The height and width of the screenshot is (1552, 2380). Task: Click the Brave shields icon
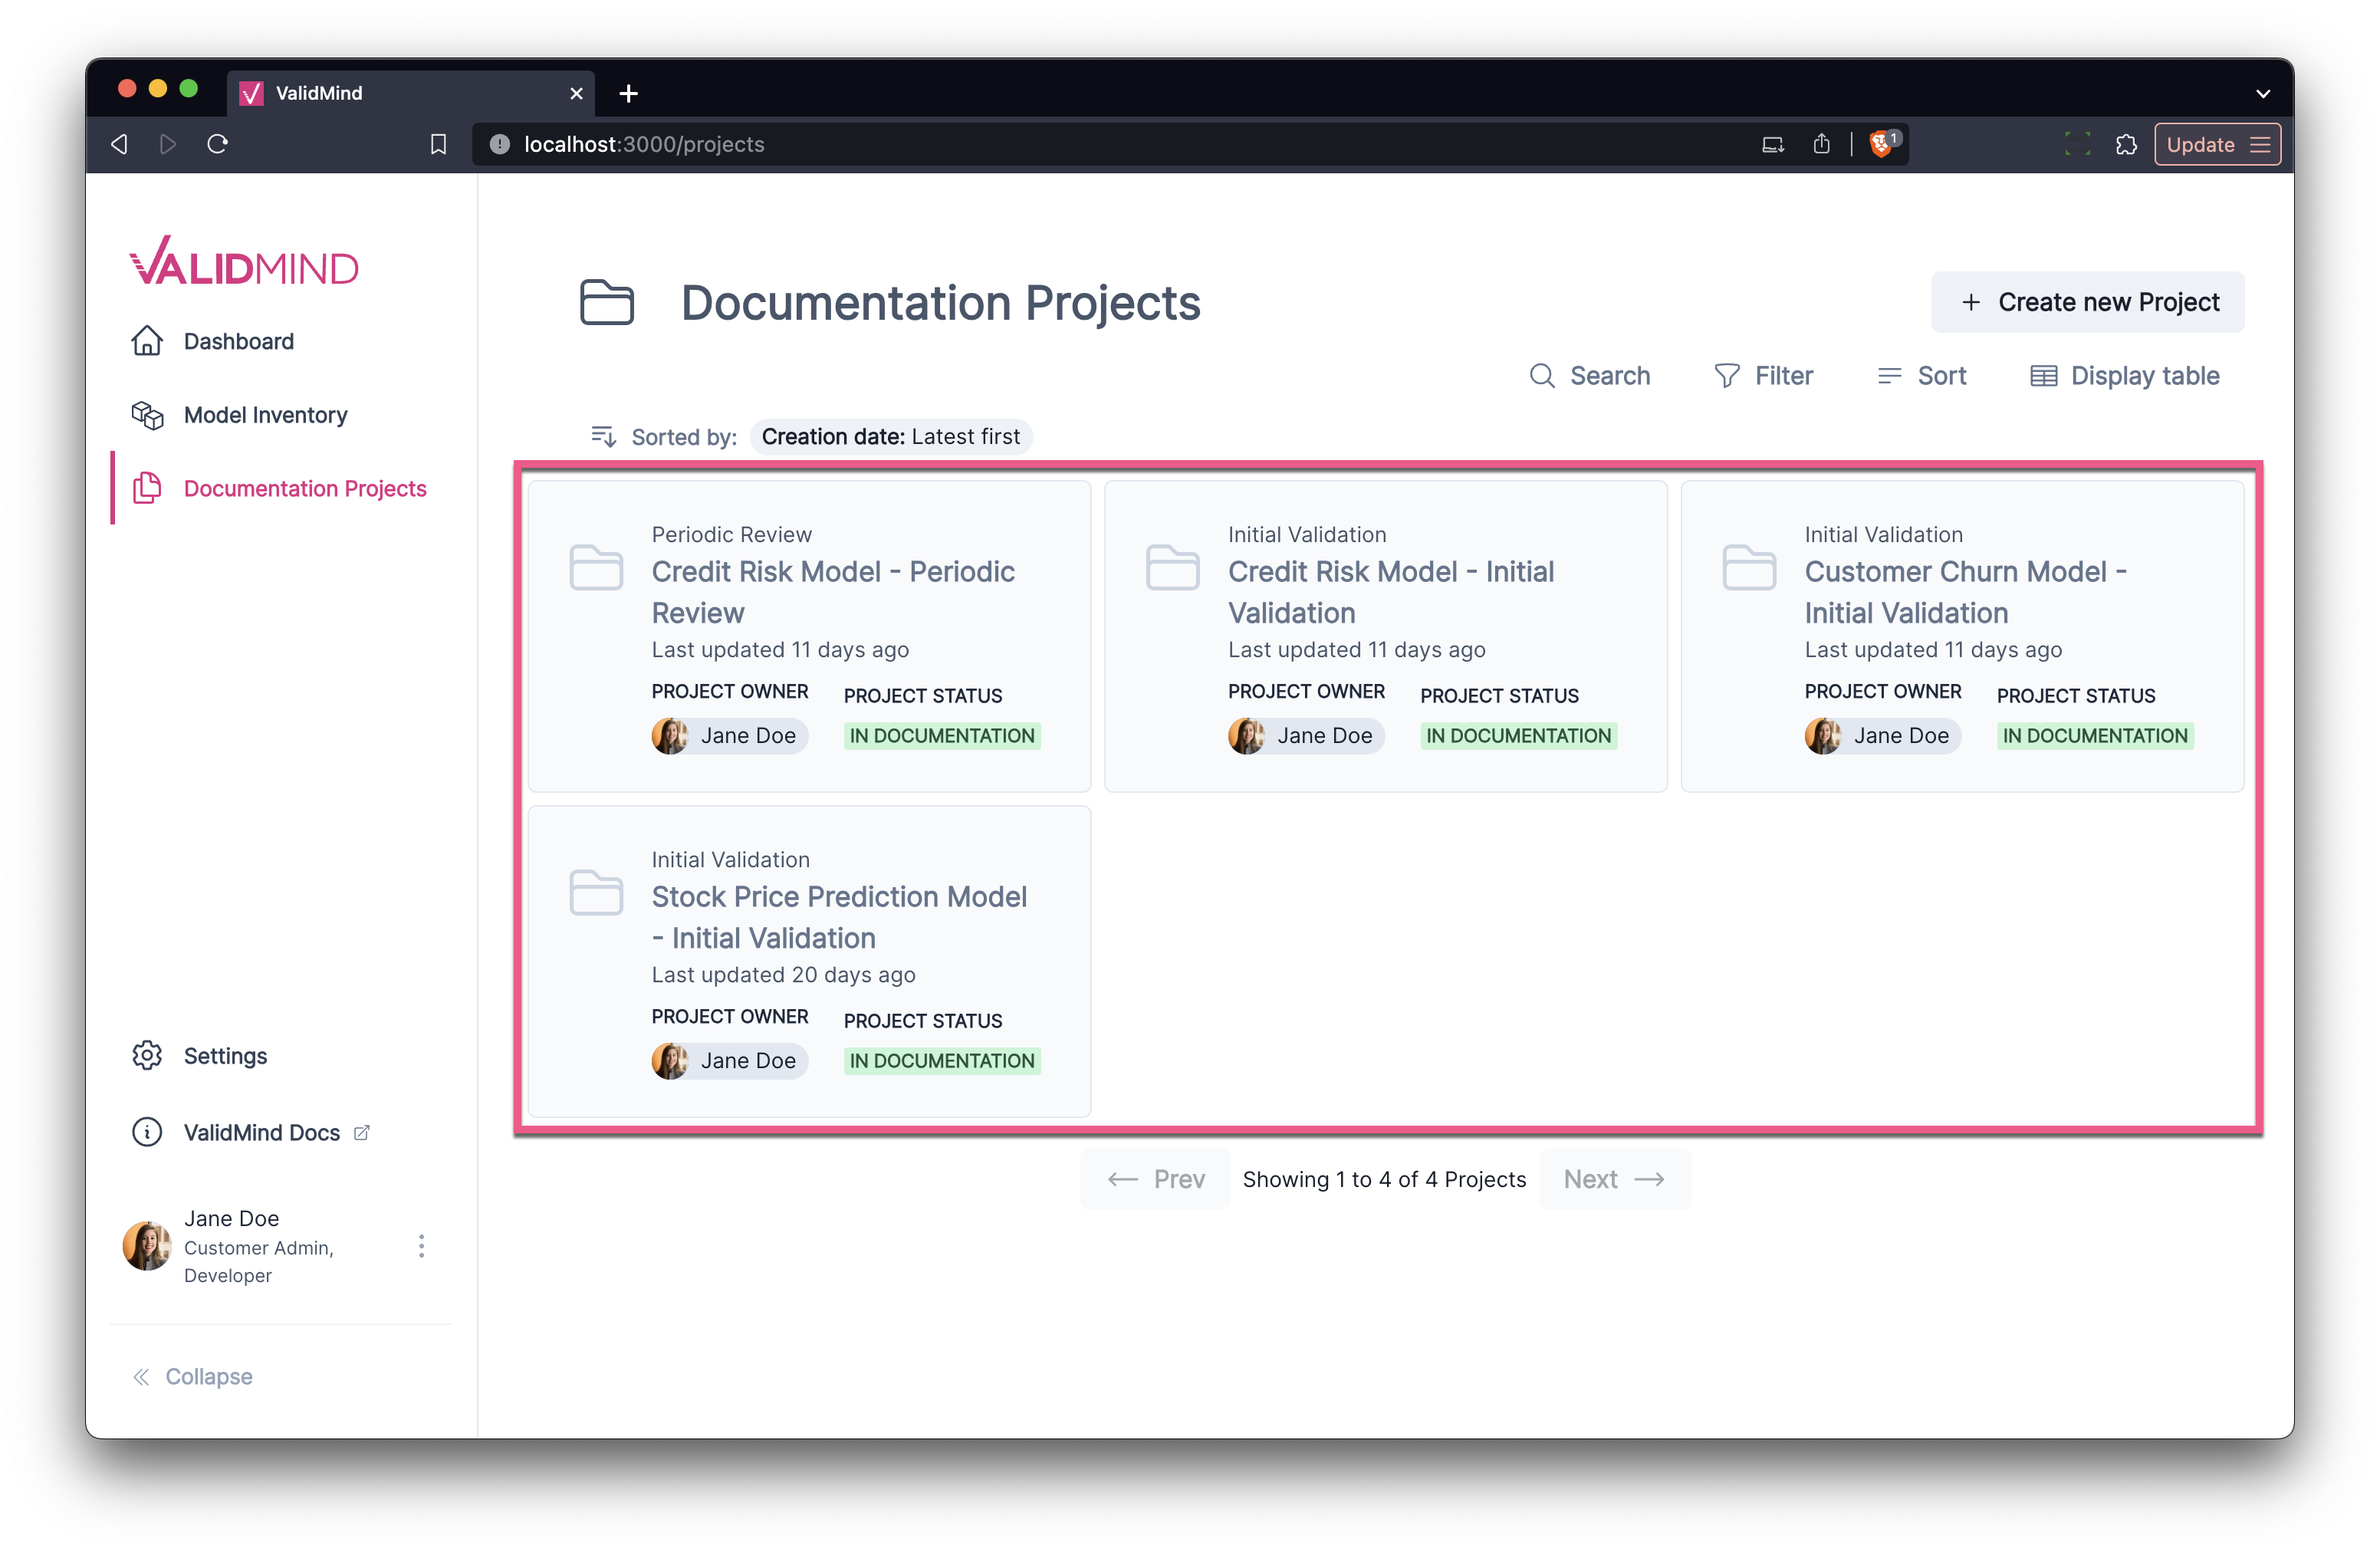click(1880, 144)
